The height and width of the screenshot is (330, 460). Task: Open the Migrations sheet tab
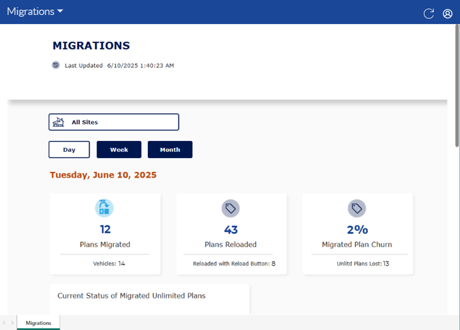coord(39,323)
